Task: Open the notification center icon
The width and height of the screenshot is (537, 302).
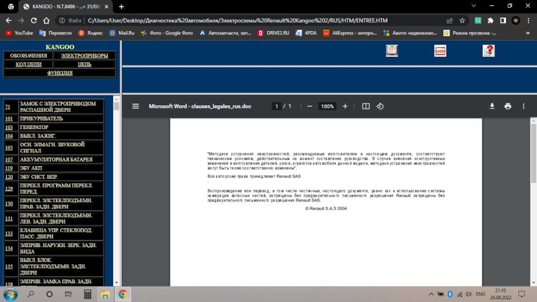Action: coord(521,294)
